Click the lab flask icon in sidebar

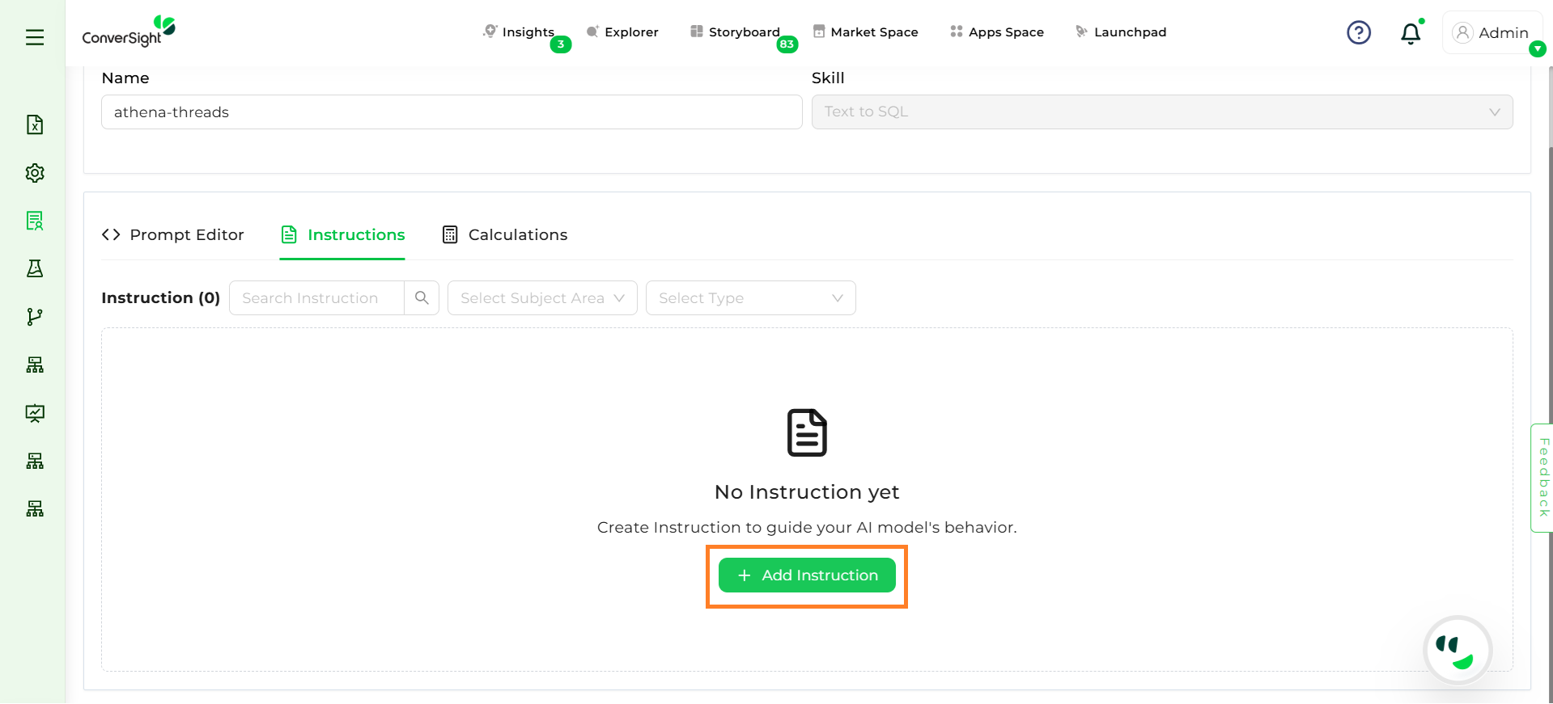click(35, 268)
